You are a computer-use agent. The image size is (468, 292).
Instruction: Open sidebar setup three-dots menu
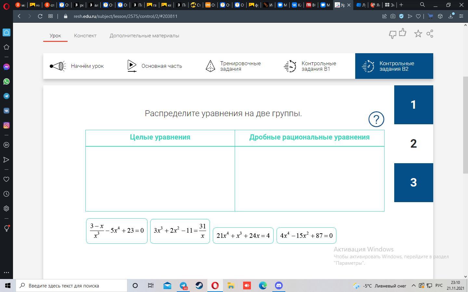(6, 273)
